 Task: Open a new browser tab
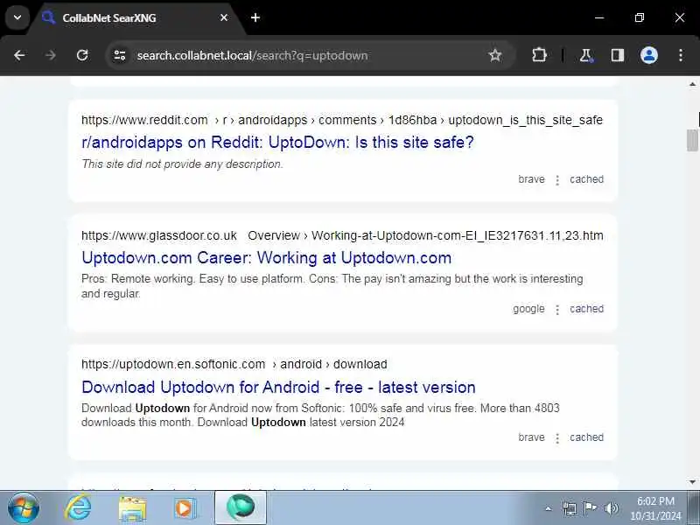[255, 17]
